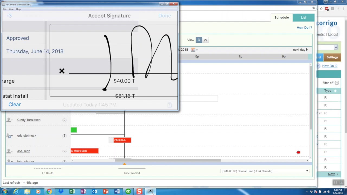This screenshot has width=347, height=195.
Task: Open How Do I? link in background Corrigo window
Action: [330, 66]
